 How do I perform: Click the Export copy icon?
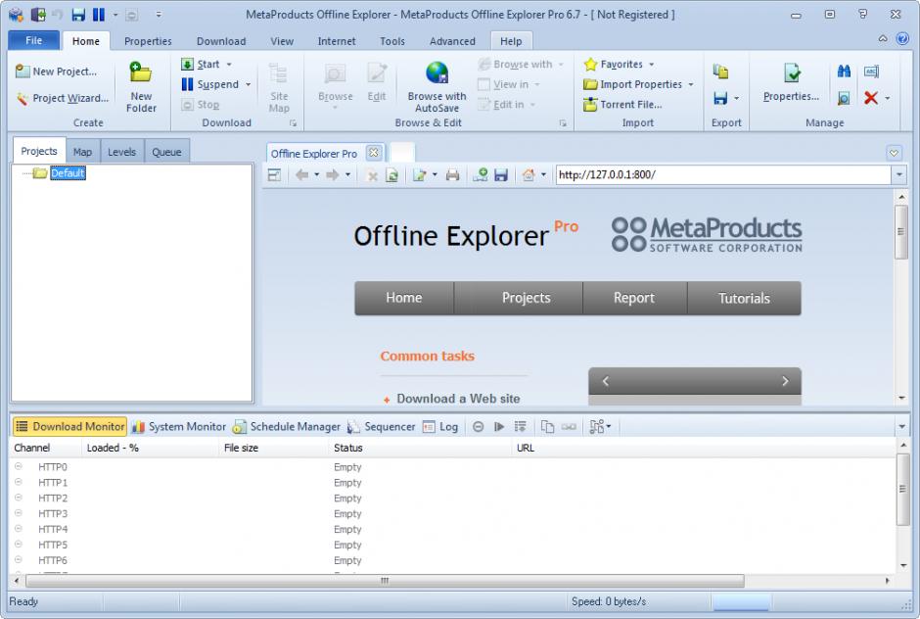[720, 71]
